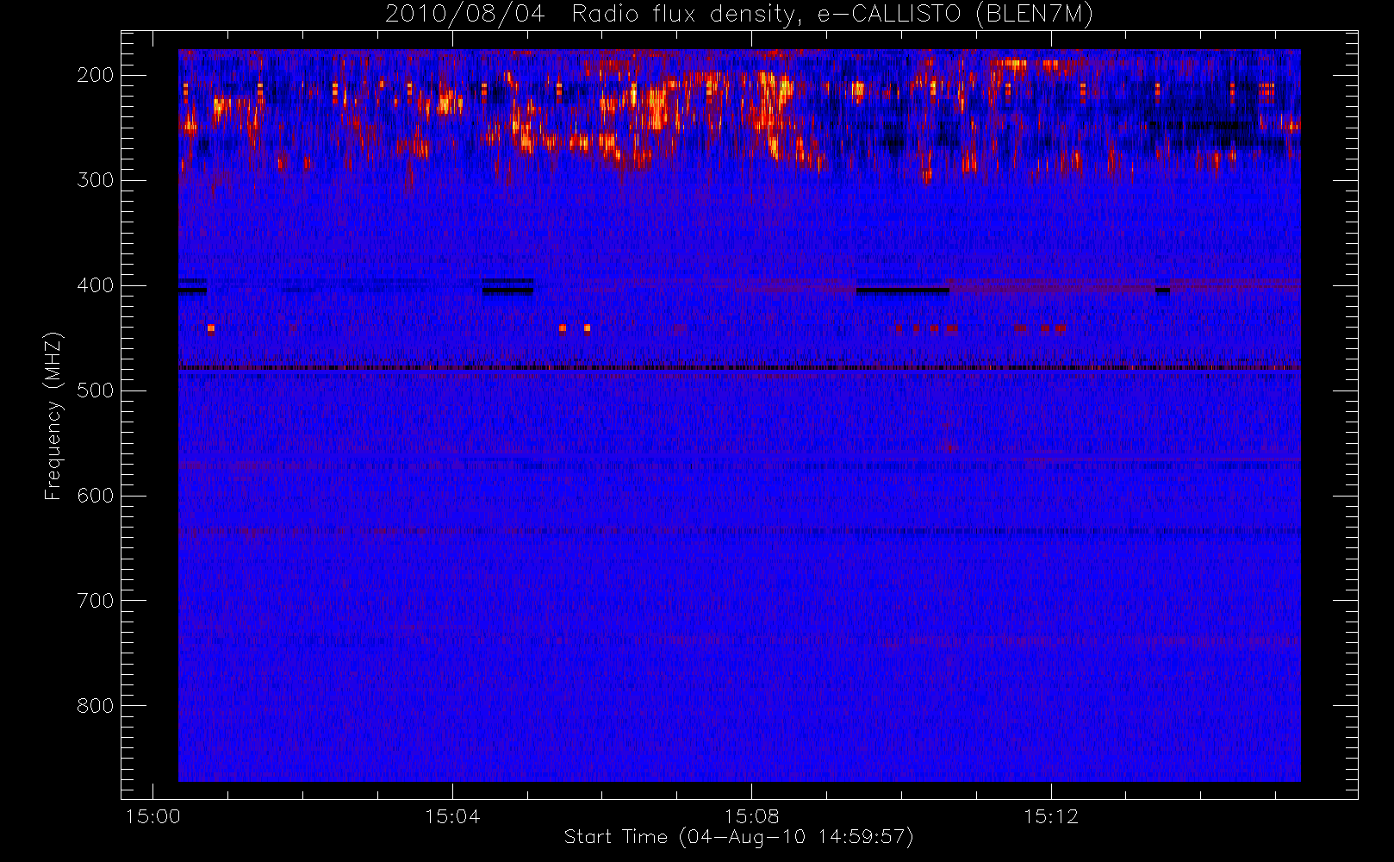The height and width of the screenshot is (862, 1394).
Task: Click the "Start Time (04-Aug-10 14:59:57)" label
Action: (x=738, y=837)
